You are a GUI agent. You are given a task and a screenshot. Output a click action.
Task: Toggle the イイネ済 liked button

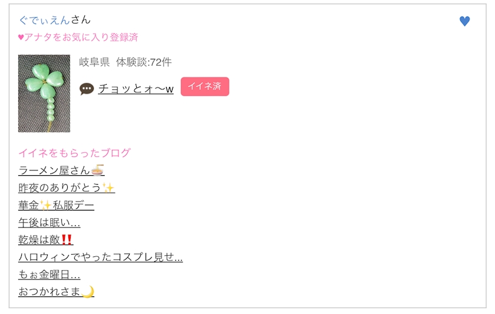point(204,86)
